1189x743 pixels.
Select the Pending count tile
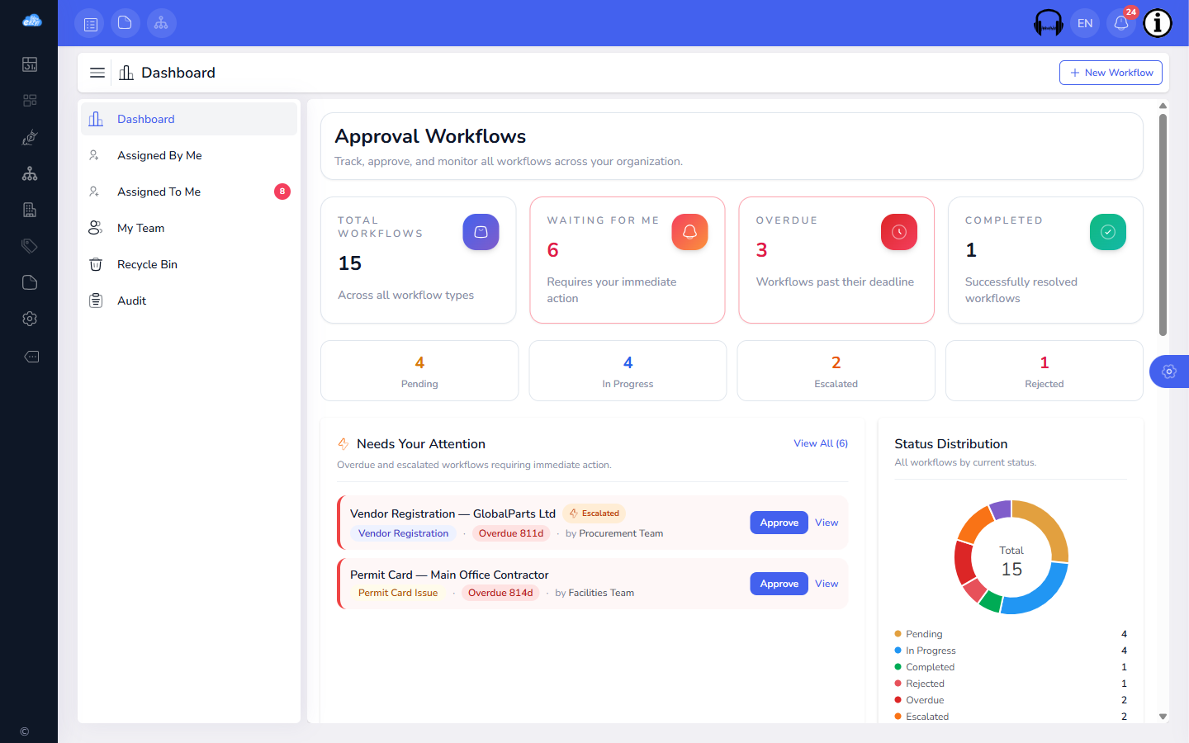click(x=419, y=371)
